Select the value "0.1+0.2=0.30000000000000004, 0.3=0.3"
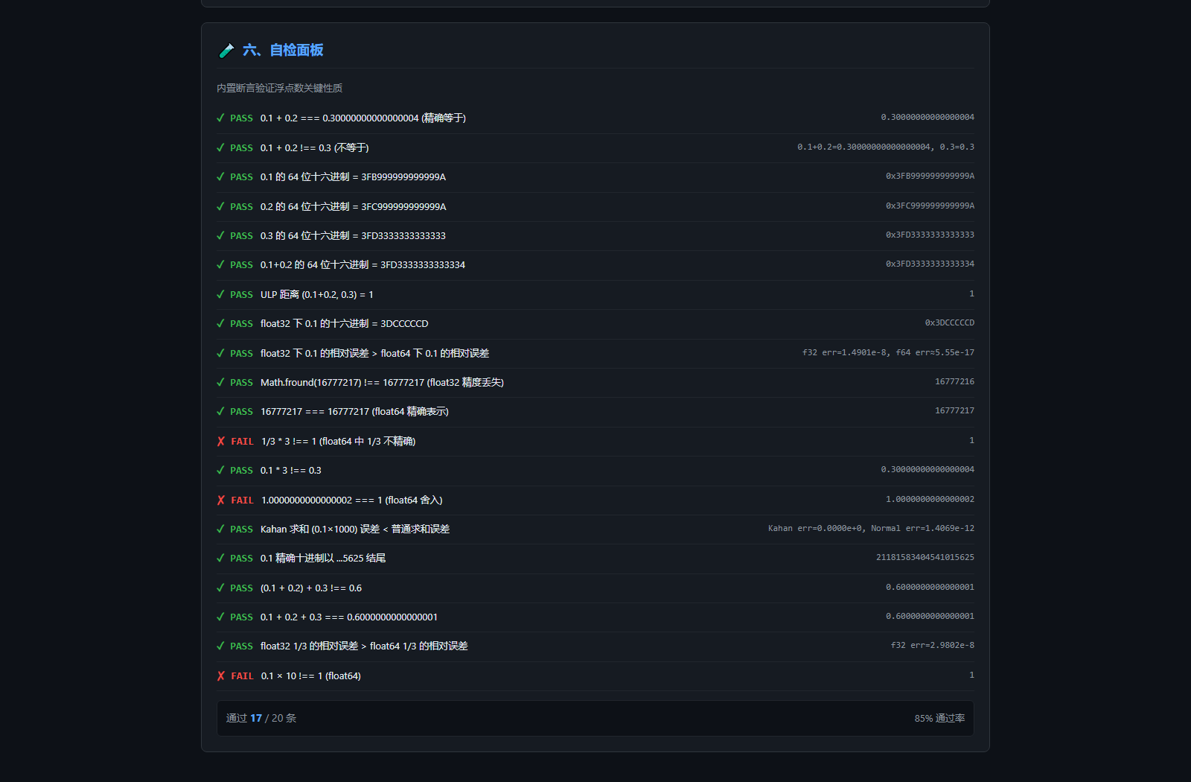The width and height of the screenshot is (1191, 782). tap(886, 147)
